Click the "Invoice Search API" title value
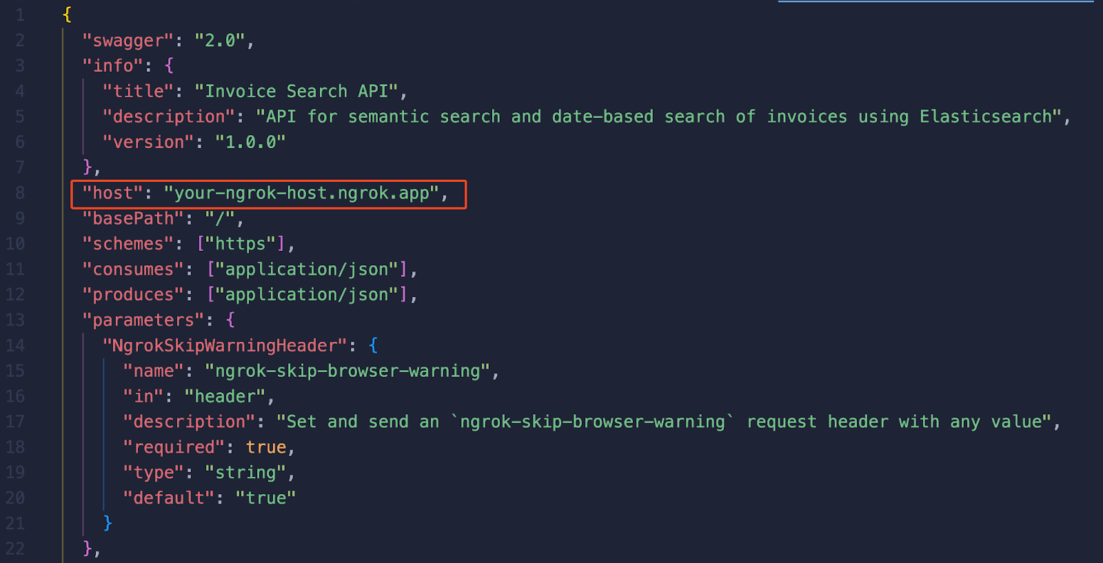The height and width of the screenshot is (563, 1103). (296, 92)
